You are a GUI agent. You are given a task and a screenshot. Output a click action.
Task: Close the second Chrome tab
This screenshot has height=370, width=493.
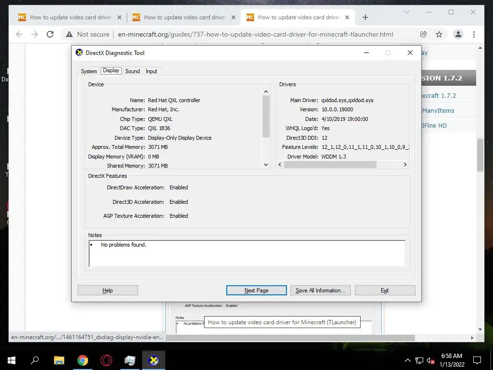coord(234,17)
